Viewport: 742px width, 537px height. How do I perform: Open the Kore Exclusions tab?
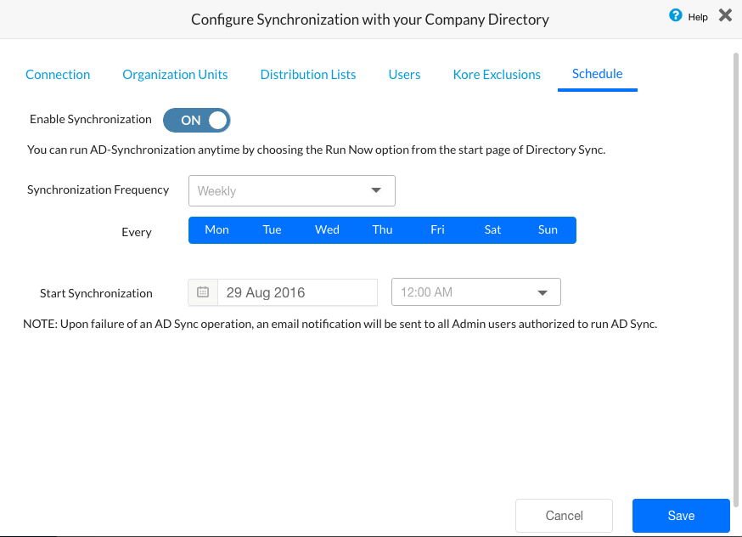point(497,75)
